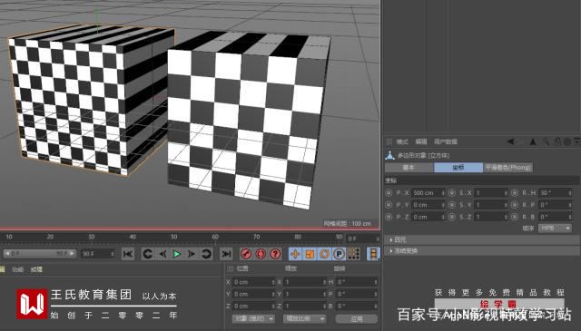Toggle parameter (P) keyframe recording icon

339,254
